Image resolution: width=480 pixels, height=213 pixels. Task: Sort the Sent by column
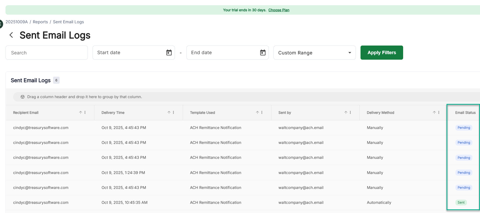tap(346, 113)
